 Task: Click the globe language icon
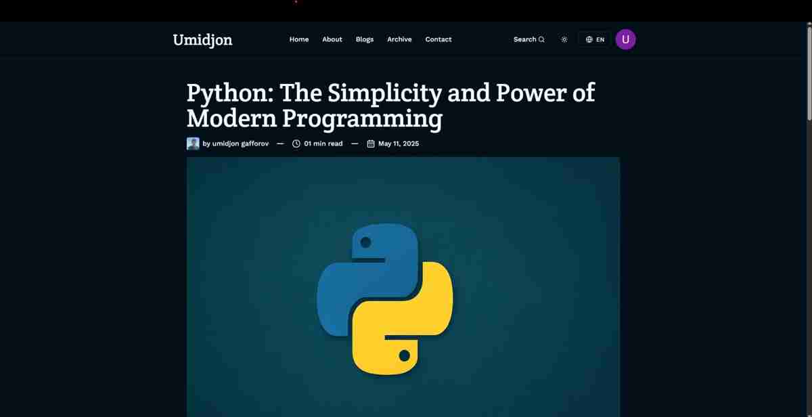tap(589, 40)
